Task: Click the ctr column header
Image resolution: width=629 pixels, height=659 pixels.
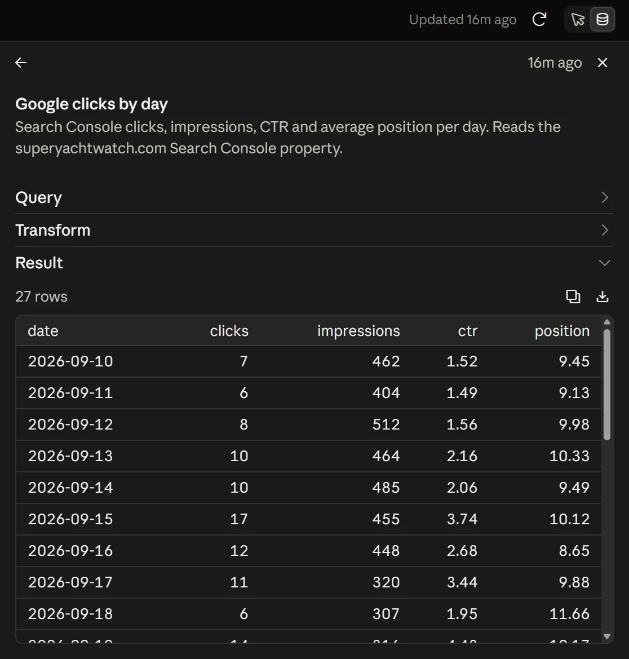Action: [x=468, y=331]
